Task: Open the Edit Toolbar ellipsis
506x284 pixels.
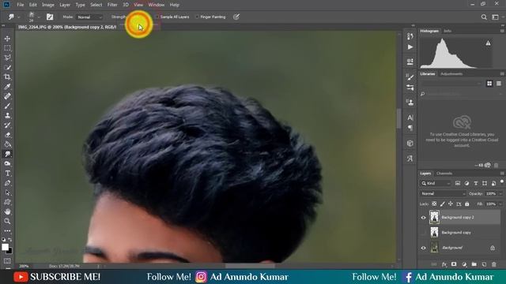Action: [7, 230]
